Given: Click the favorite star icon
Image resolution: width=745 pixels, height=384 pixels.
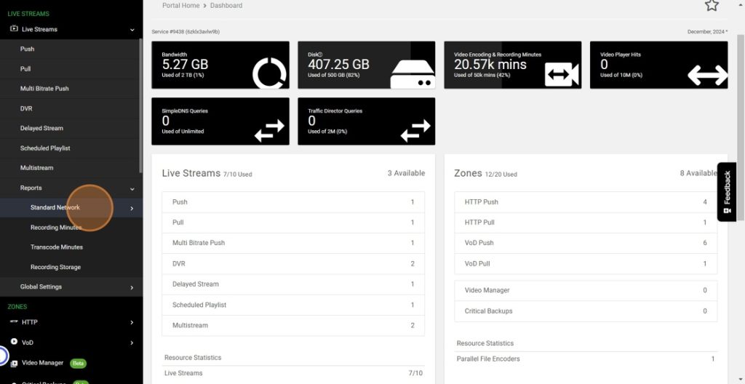Looking at the screenshot, I should [x=712, y=5].
